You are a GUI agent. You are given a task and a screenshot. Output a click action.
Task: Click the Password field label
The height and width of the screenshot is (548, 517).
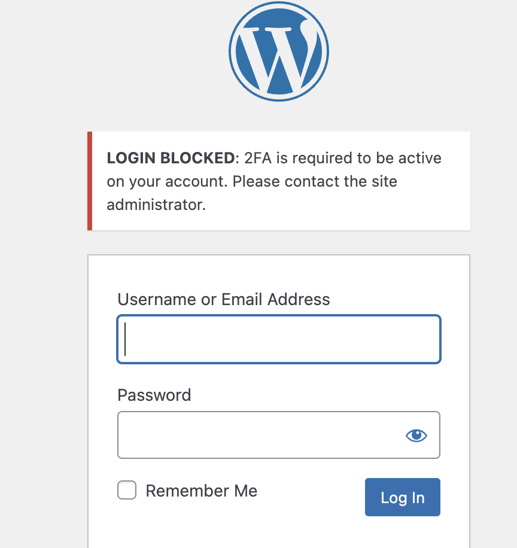coord(154,395)
